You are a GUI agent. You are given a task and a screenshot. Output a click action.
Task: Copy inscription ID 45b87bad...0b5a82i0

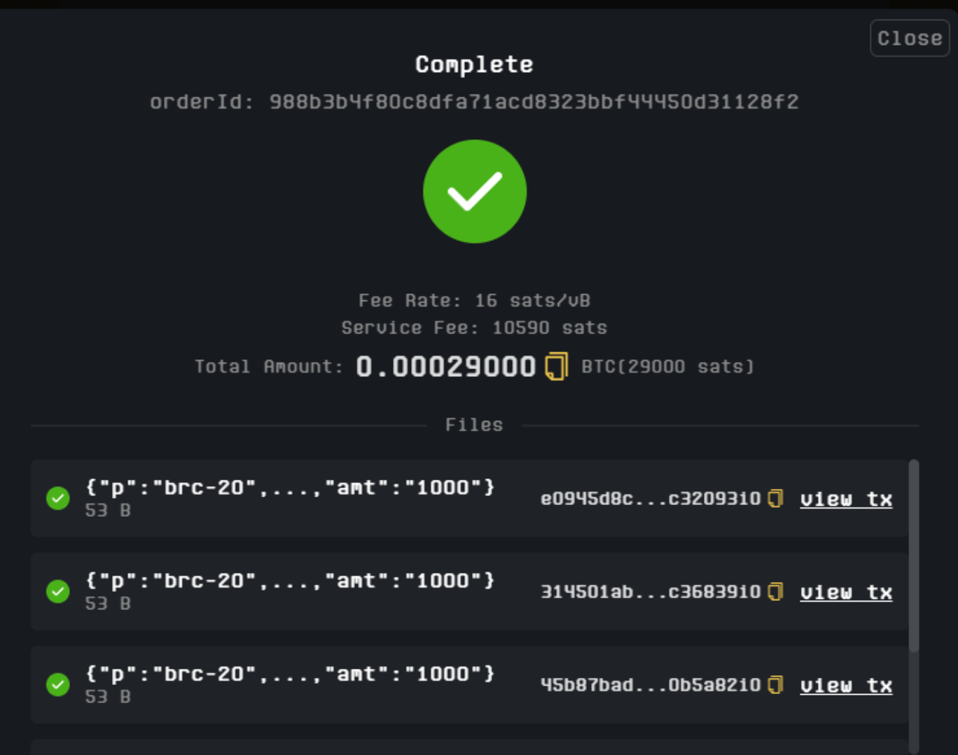coord(775,685)
